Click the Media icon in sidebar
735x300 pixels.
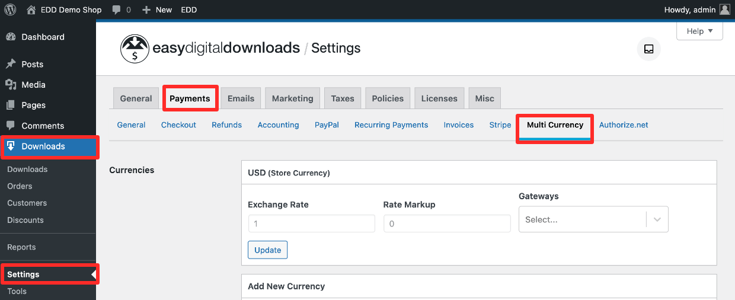click(x=11, y=84)
